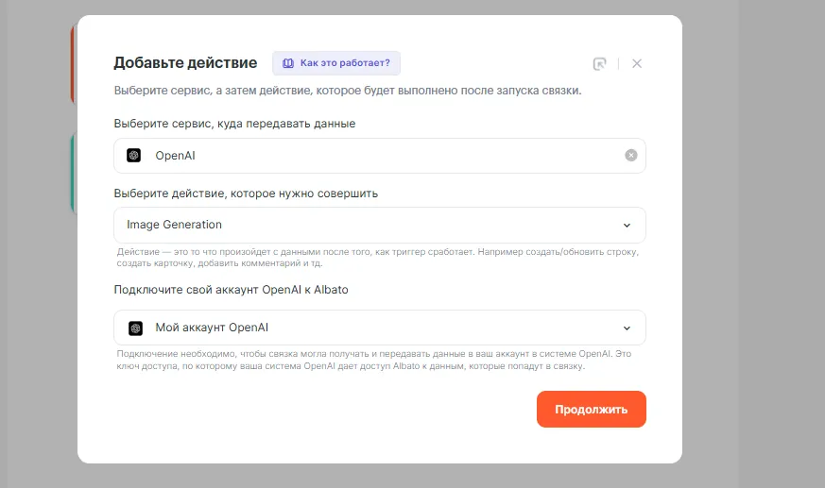Click the OpenAI logo in the account dropdown

(x=135, y=328)
